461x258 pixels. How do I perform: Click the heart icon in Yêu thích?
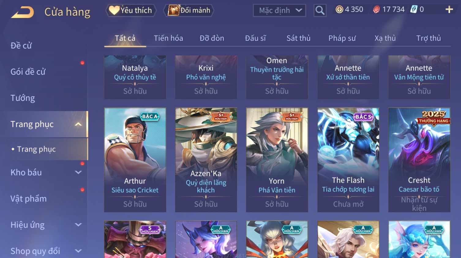click(114, 10)
